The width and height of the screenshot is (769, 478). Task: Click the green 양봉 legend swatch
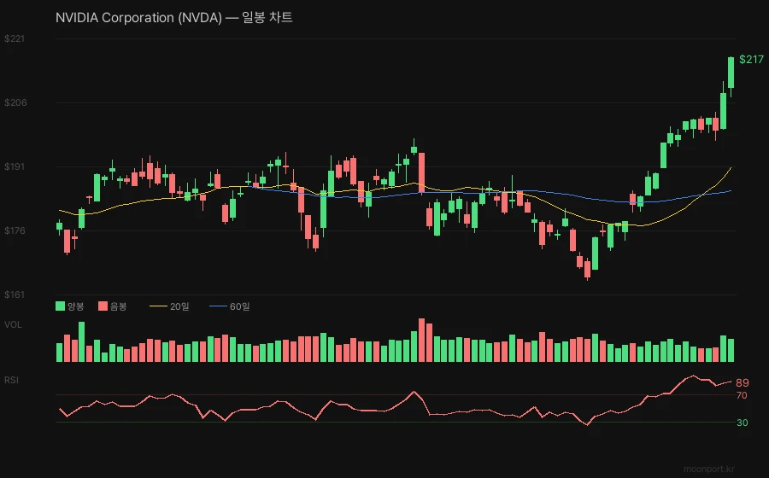click(61, 306)
